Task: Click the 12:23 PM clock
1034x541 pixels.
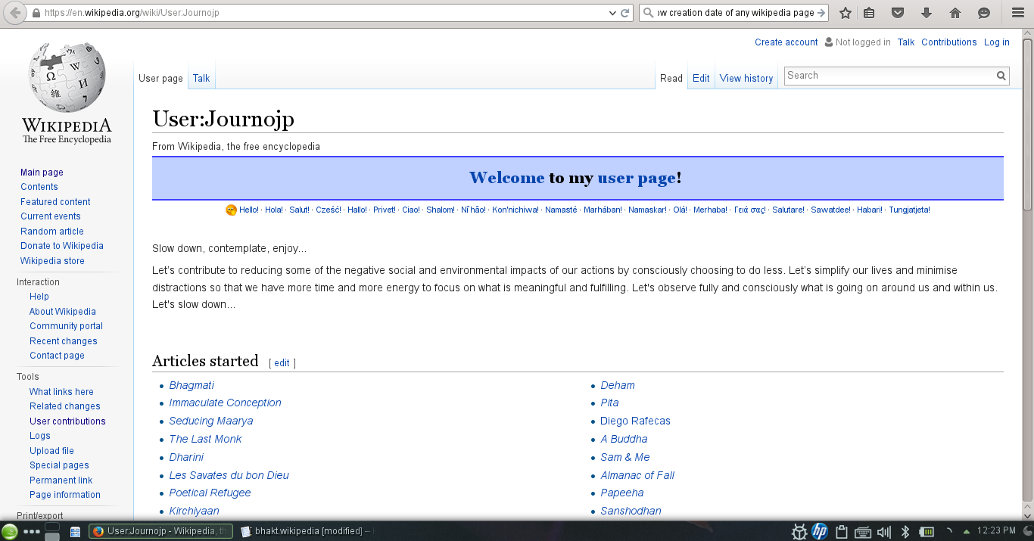Action: [997, 531]
